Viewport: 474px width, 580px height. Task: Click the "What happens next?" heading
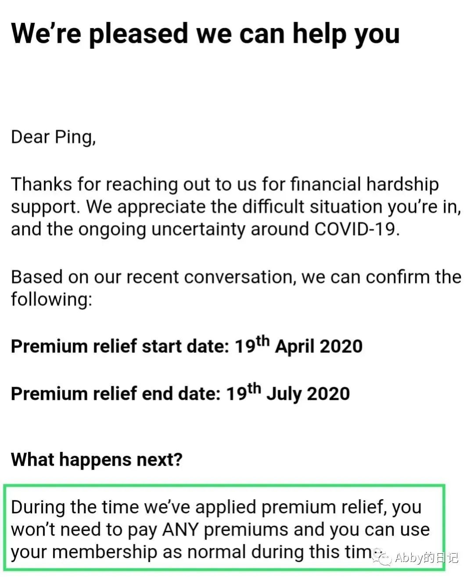tap(97, 460)
